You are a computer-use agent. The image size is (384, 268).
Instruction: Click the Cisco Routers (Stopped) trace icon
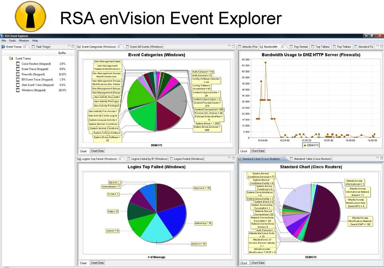pos(18,64)
